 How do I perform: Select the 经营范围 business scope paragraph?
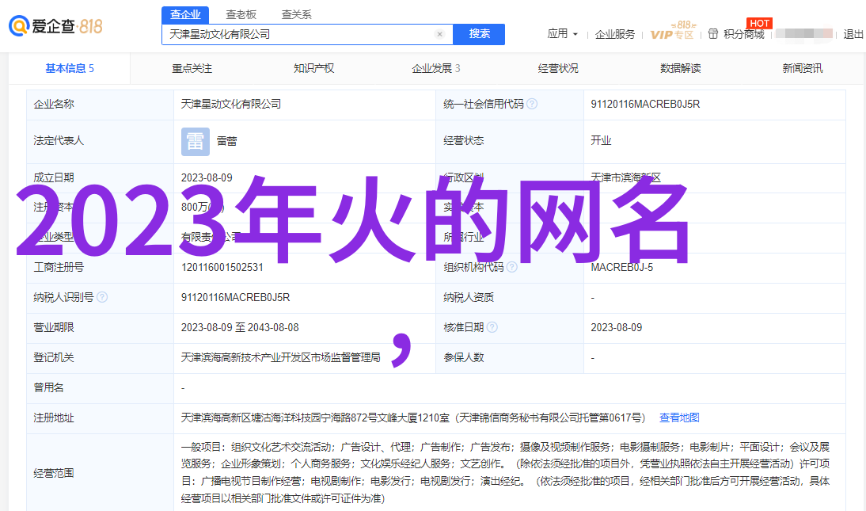505,473
